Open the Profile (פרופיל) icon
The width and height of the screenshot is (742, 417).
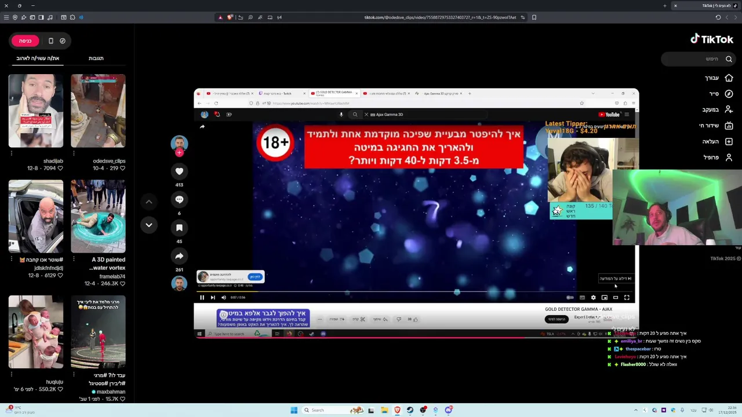[729, 157]
